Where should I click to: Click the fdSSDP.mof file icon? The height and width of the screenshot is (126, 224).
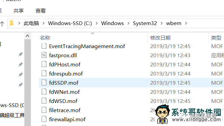pos(44,83)
